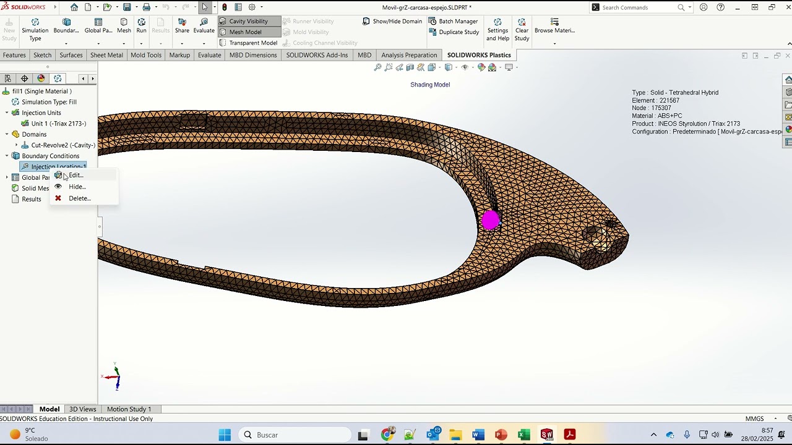Click the Section View icon

pos(410,67)
